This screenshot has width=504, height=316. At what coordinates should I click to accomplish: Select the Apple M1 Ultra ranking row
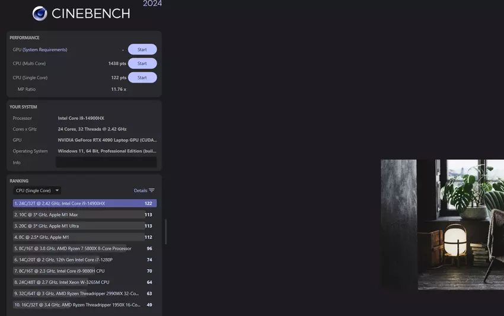pyautogui.click(x=84, y=226)
